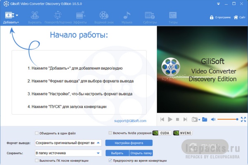This screenshot has width=248, height=165.
Task: Take a snapshot with camera icon
Action: click(x=195, y=119)
